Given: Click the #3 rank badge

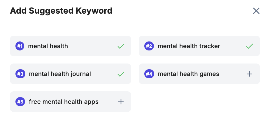Looking at the screenshot, I should point(20,74).
